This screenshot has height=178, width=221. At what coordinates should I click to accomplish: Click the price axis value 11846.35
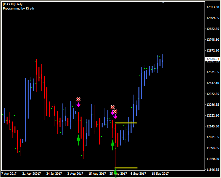click(x=213, y=170)
